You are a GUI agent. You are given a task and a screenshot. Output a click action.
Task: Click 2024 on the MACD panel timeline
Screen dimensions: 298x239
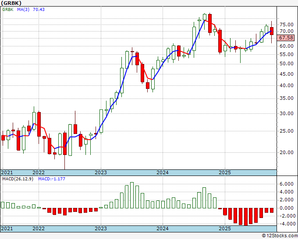point(163,228)
